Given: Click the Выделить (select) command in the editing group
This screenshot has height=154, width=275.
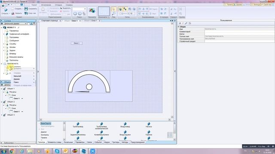Looking at the screenshot, I should (65, 8).
